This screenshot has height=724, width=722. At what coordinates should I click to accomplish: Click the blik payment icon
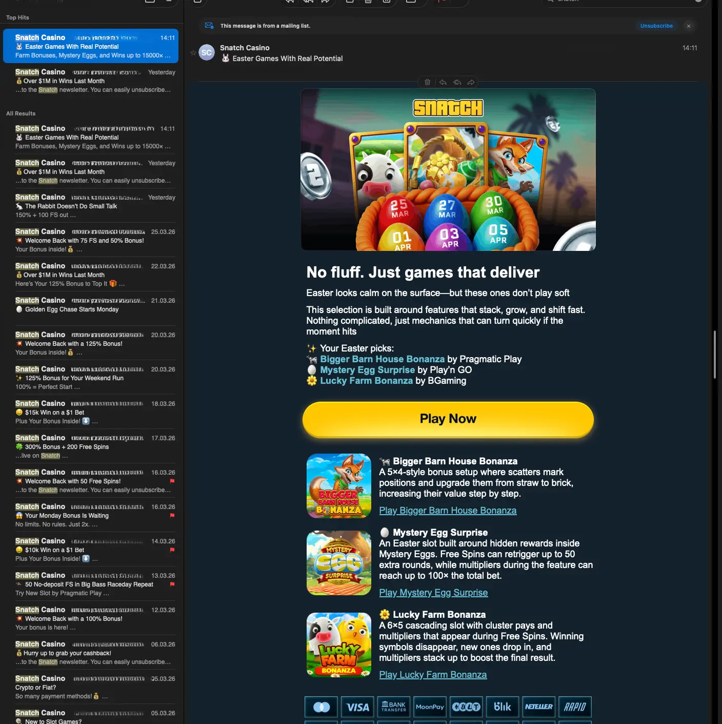click(x=503, y=707)
